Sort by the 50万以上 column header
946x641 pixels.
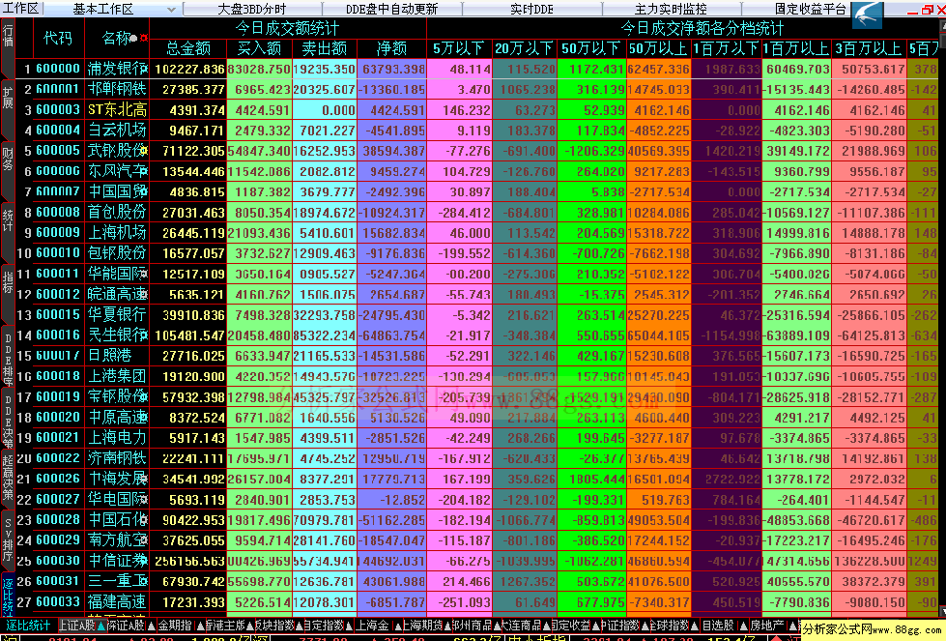(x=658, y=49)
